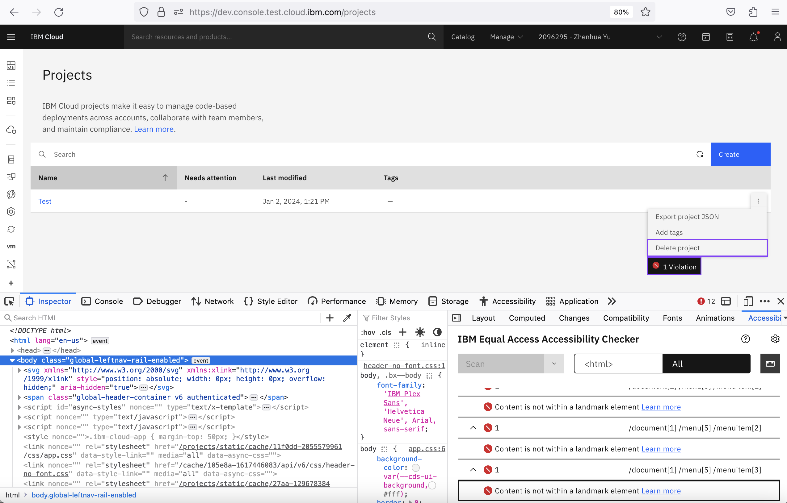Click the header-no-font.css:1 source link

[404, 365]
